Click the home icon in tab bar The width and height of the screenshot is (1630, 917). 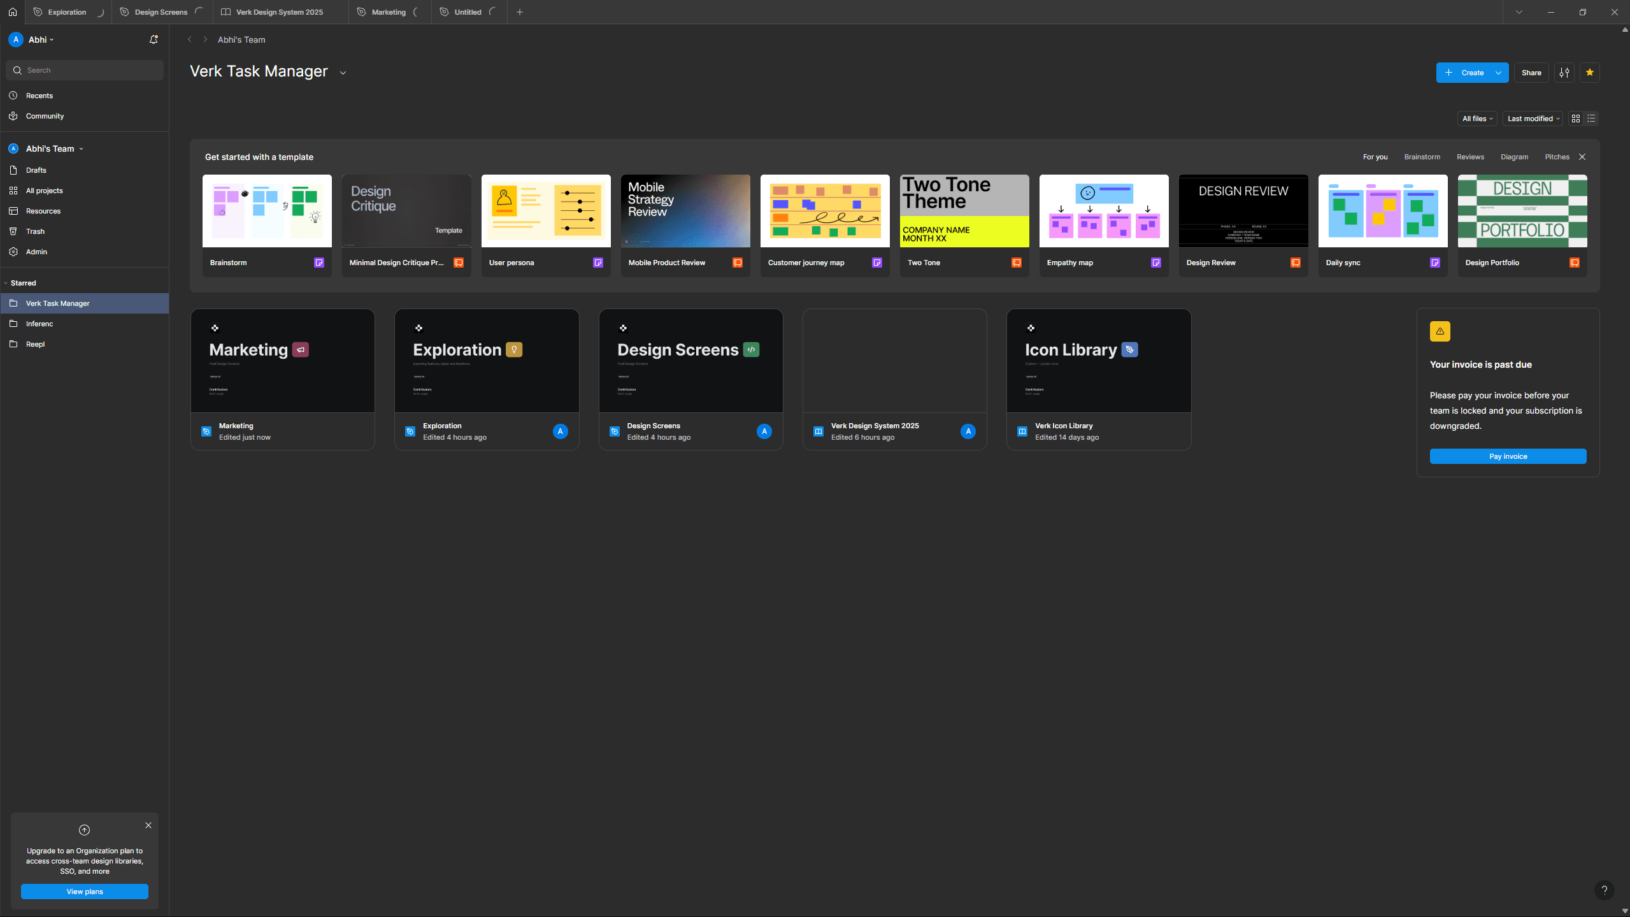click(13, 12)
